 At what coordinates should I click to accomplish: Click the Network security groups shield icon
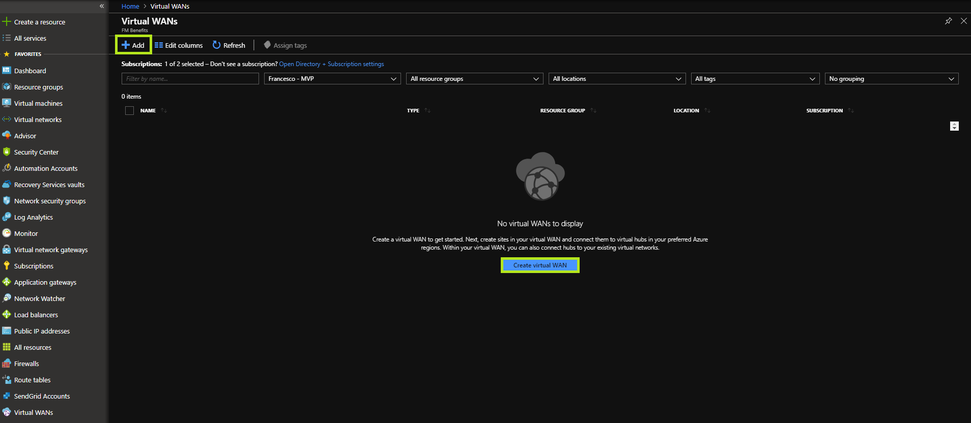7,201
